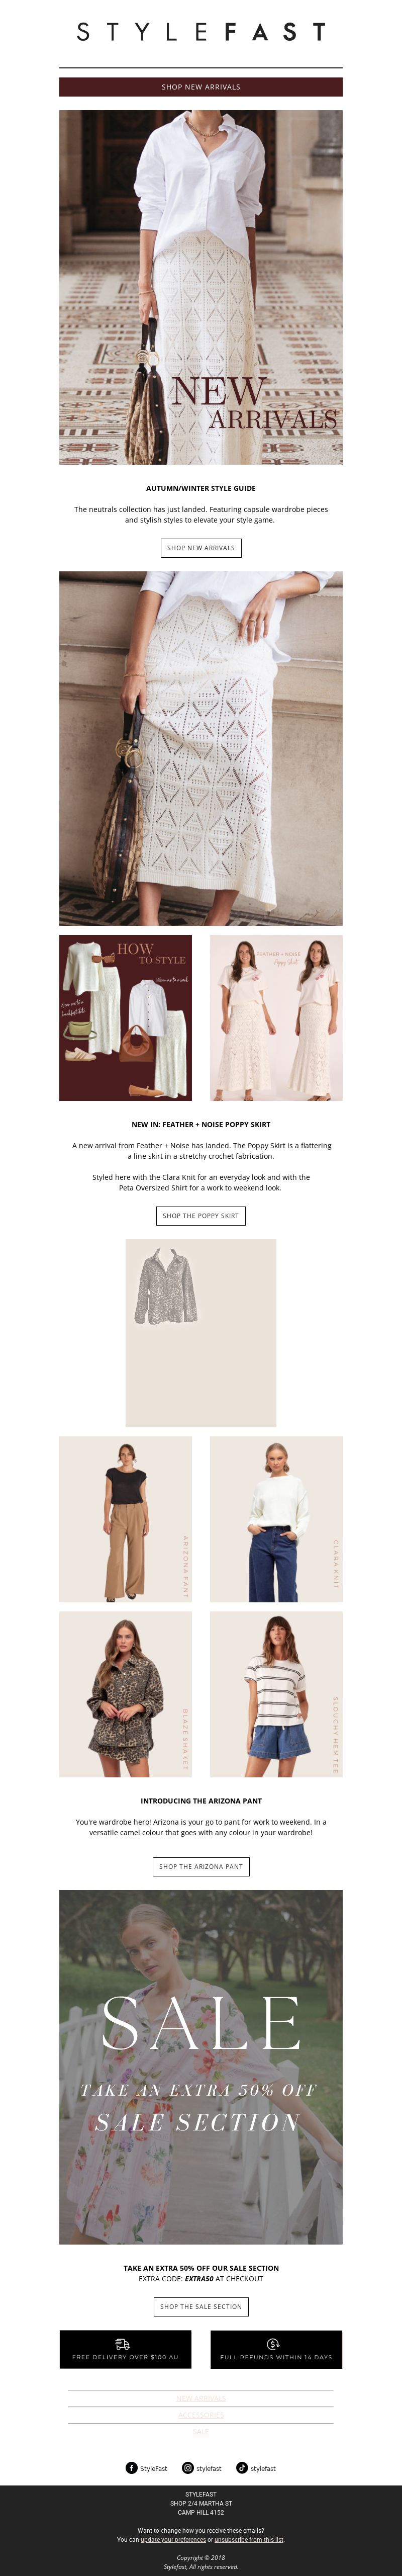Open the StyleFast Facebook icon

[131, 2467]
